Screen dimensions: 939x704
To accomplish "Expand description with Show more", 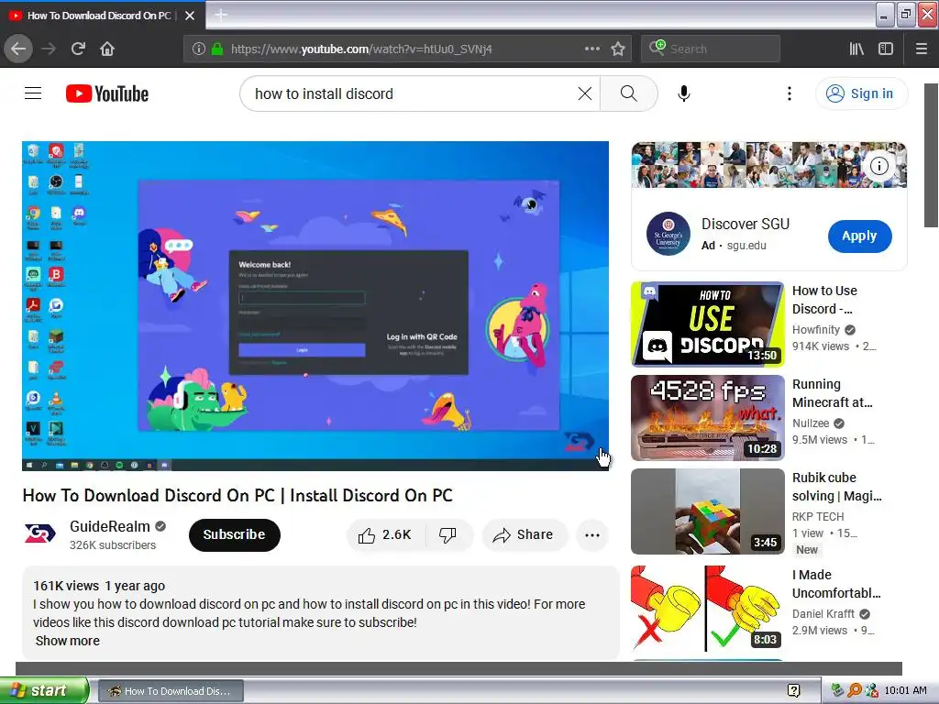I will 68,641.
